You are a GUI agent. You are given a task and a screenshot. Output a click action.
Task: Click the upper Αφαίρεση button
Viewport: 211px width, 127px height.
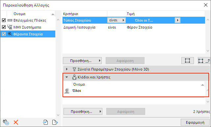[x=125, y=61]
